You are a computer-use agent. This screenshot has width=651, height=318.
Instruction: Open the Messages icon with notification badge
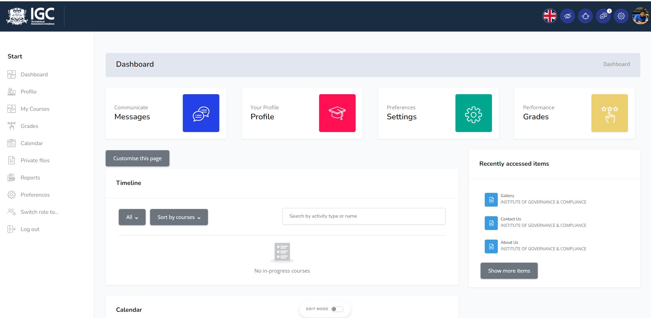603,15
